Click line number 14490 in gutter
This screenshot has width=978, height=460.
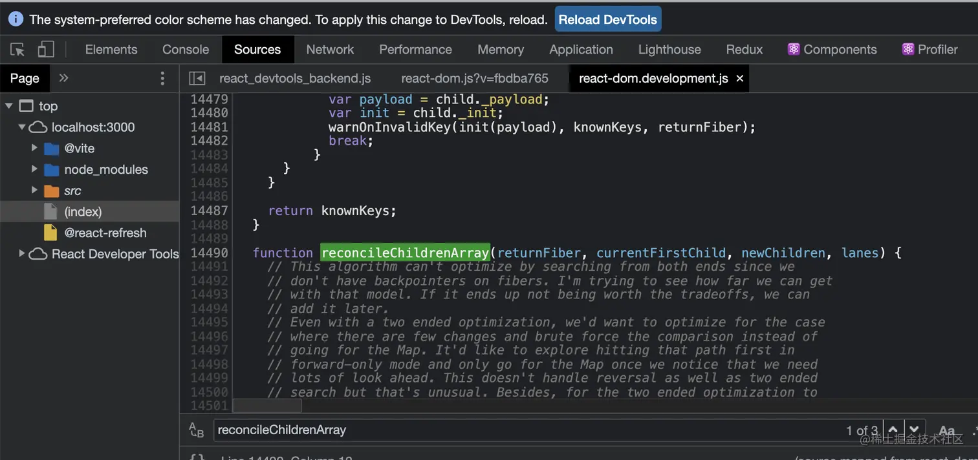(209, 253)
